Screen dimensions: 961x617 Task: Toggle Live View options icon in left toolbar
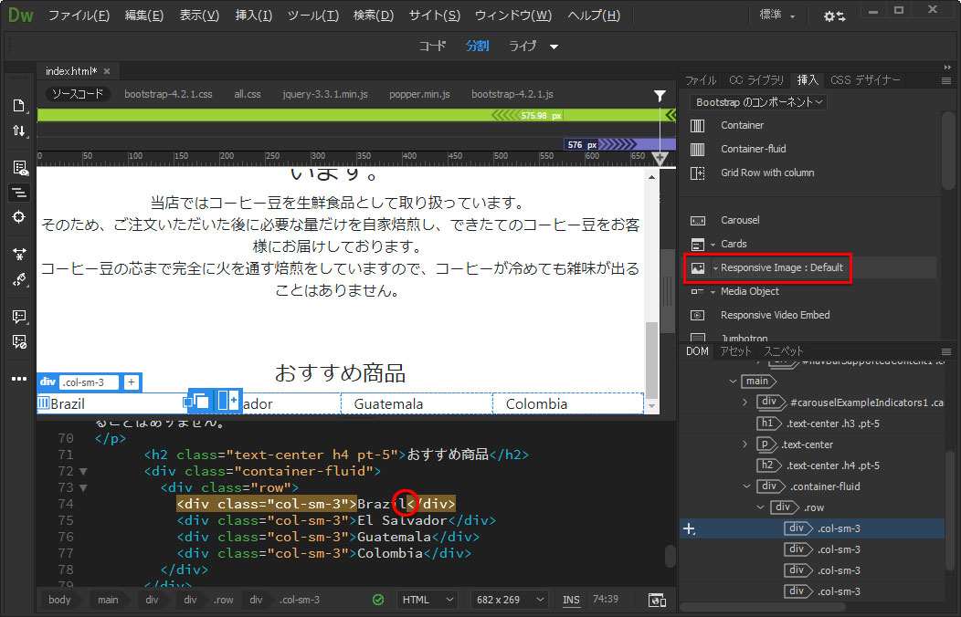click(x=19, y=167)
